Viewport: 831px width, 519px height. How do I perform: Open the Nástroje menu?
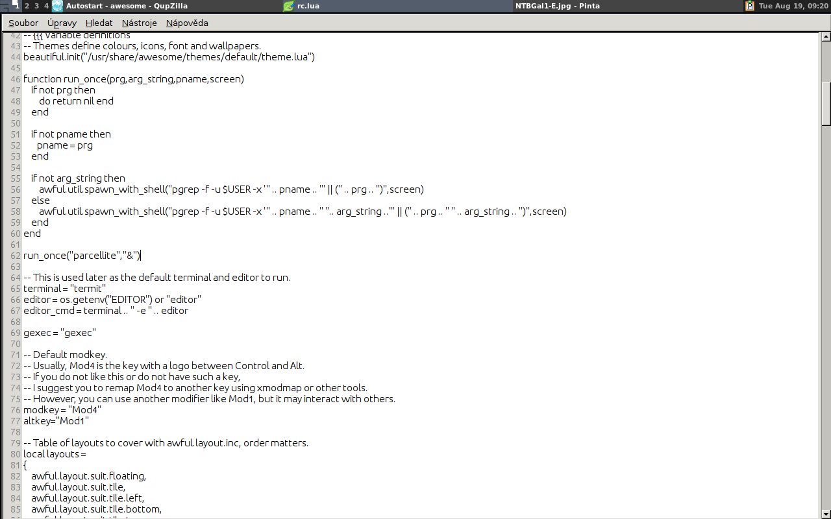pos(139,23)
